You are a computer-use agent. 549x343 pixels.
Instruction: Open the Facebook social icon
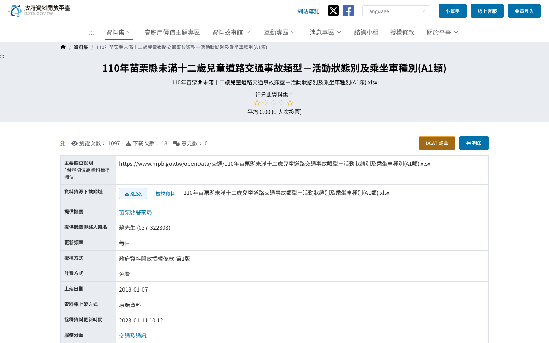coord(348,11)
